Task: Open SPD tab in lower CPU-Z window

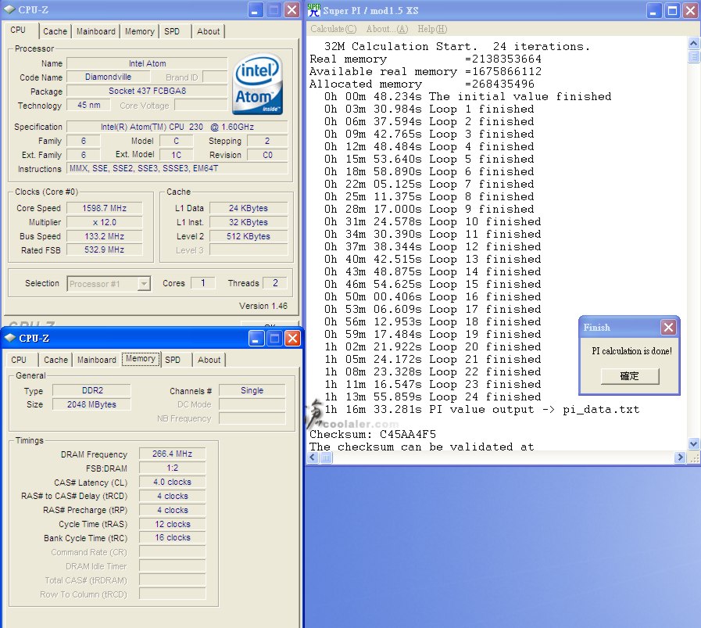Action: [x=173, y=360]
